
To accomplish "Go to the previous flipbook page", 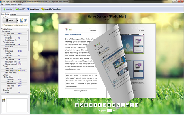I will point(95,105).
